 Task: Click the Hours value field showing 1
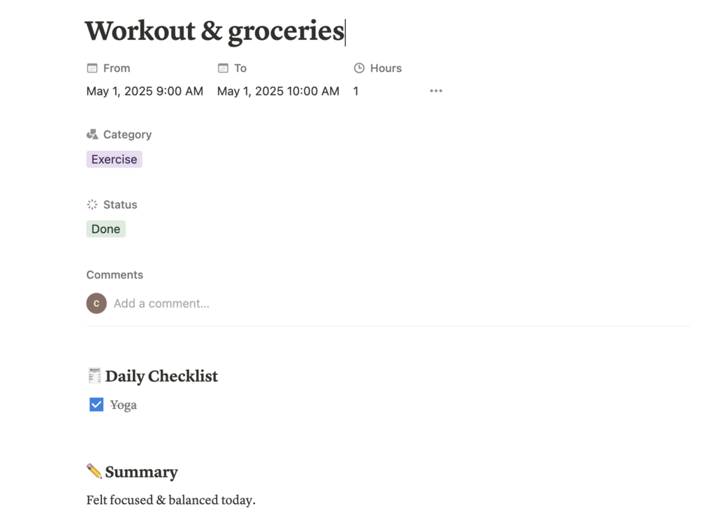pyautogui.click(x=356, y=91)
